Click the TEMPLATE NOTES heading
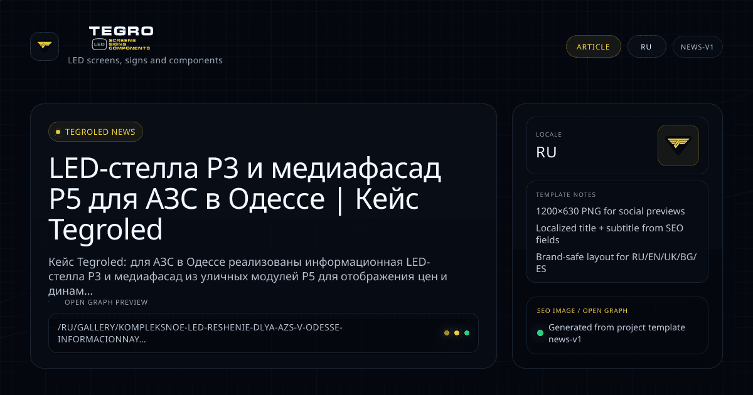753x395 pixels. pos(566,194)
